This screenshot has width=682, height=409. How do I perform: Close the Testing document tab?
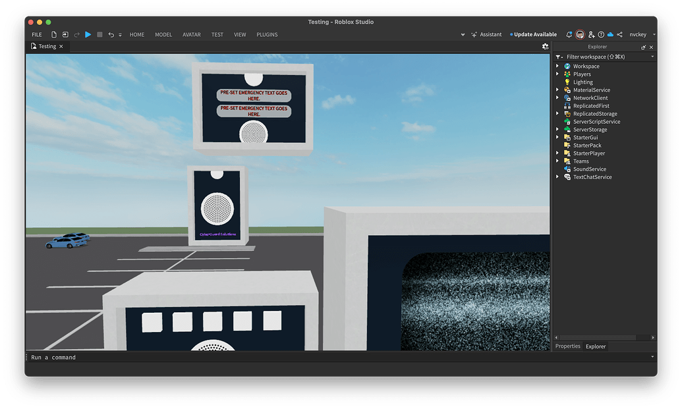point(61,46)
